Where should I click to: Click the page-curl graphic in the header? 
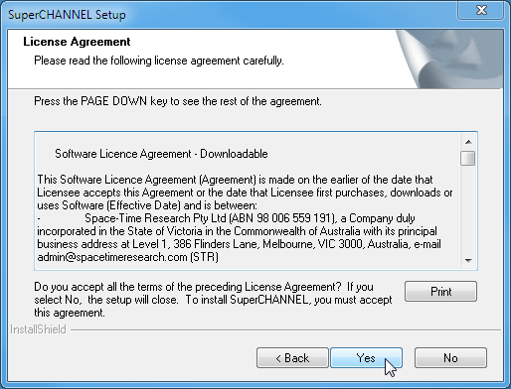tap(449, 59)
